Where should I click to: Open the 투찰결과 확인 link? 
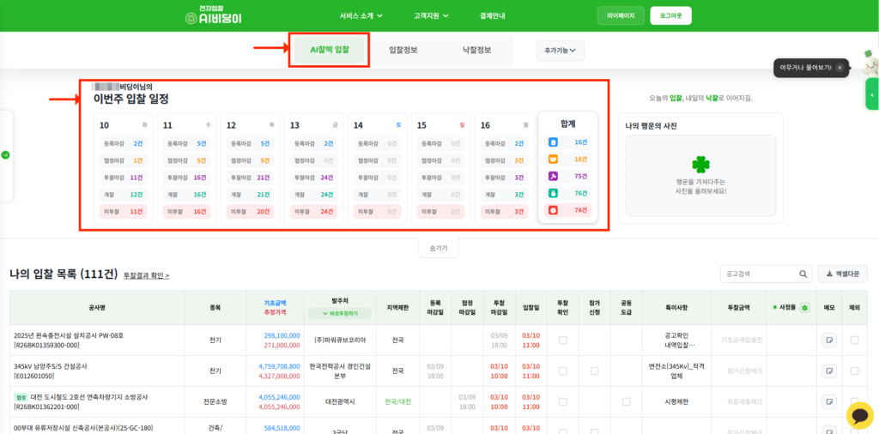click(146, 276)
